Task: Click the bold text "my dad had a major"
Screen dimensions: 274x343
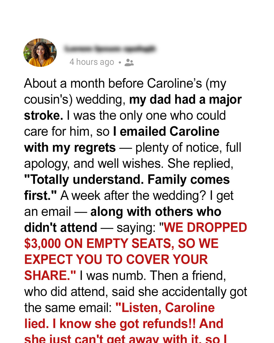Action: (x=185, y=99)
